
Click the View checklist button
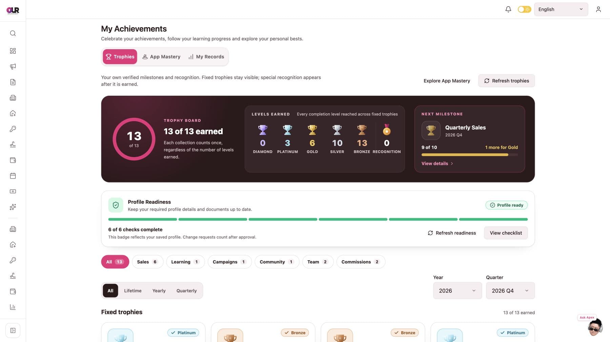(x=506, y=233)
